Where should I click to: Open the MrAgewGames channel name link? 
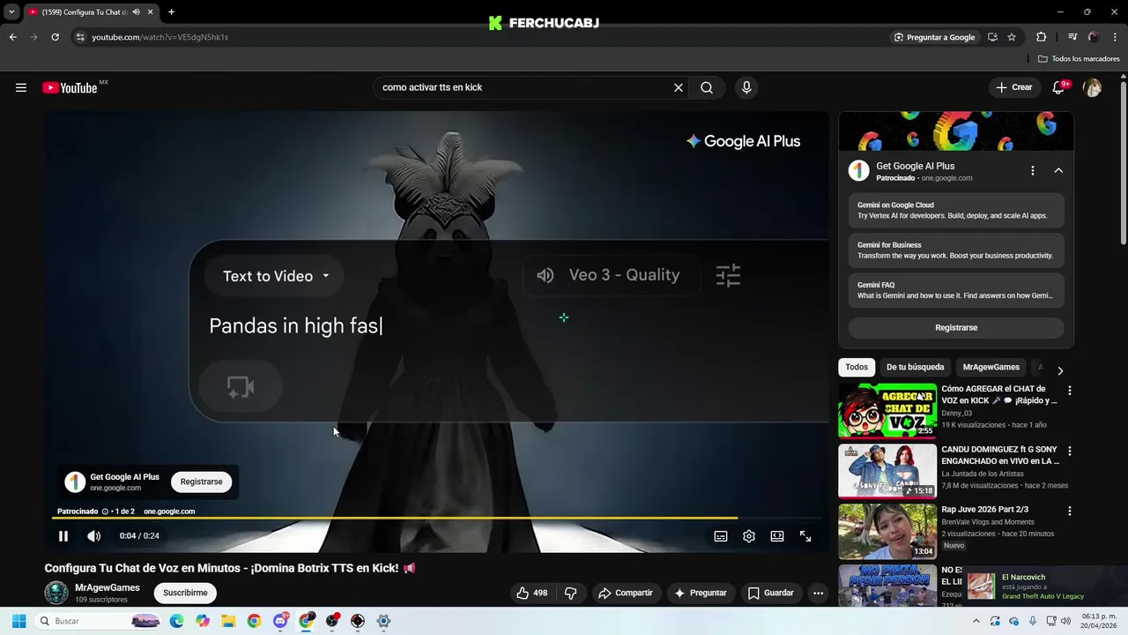[108, 587]
